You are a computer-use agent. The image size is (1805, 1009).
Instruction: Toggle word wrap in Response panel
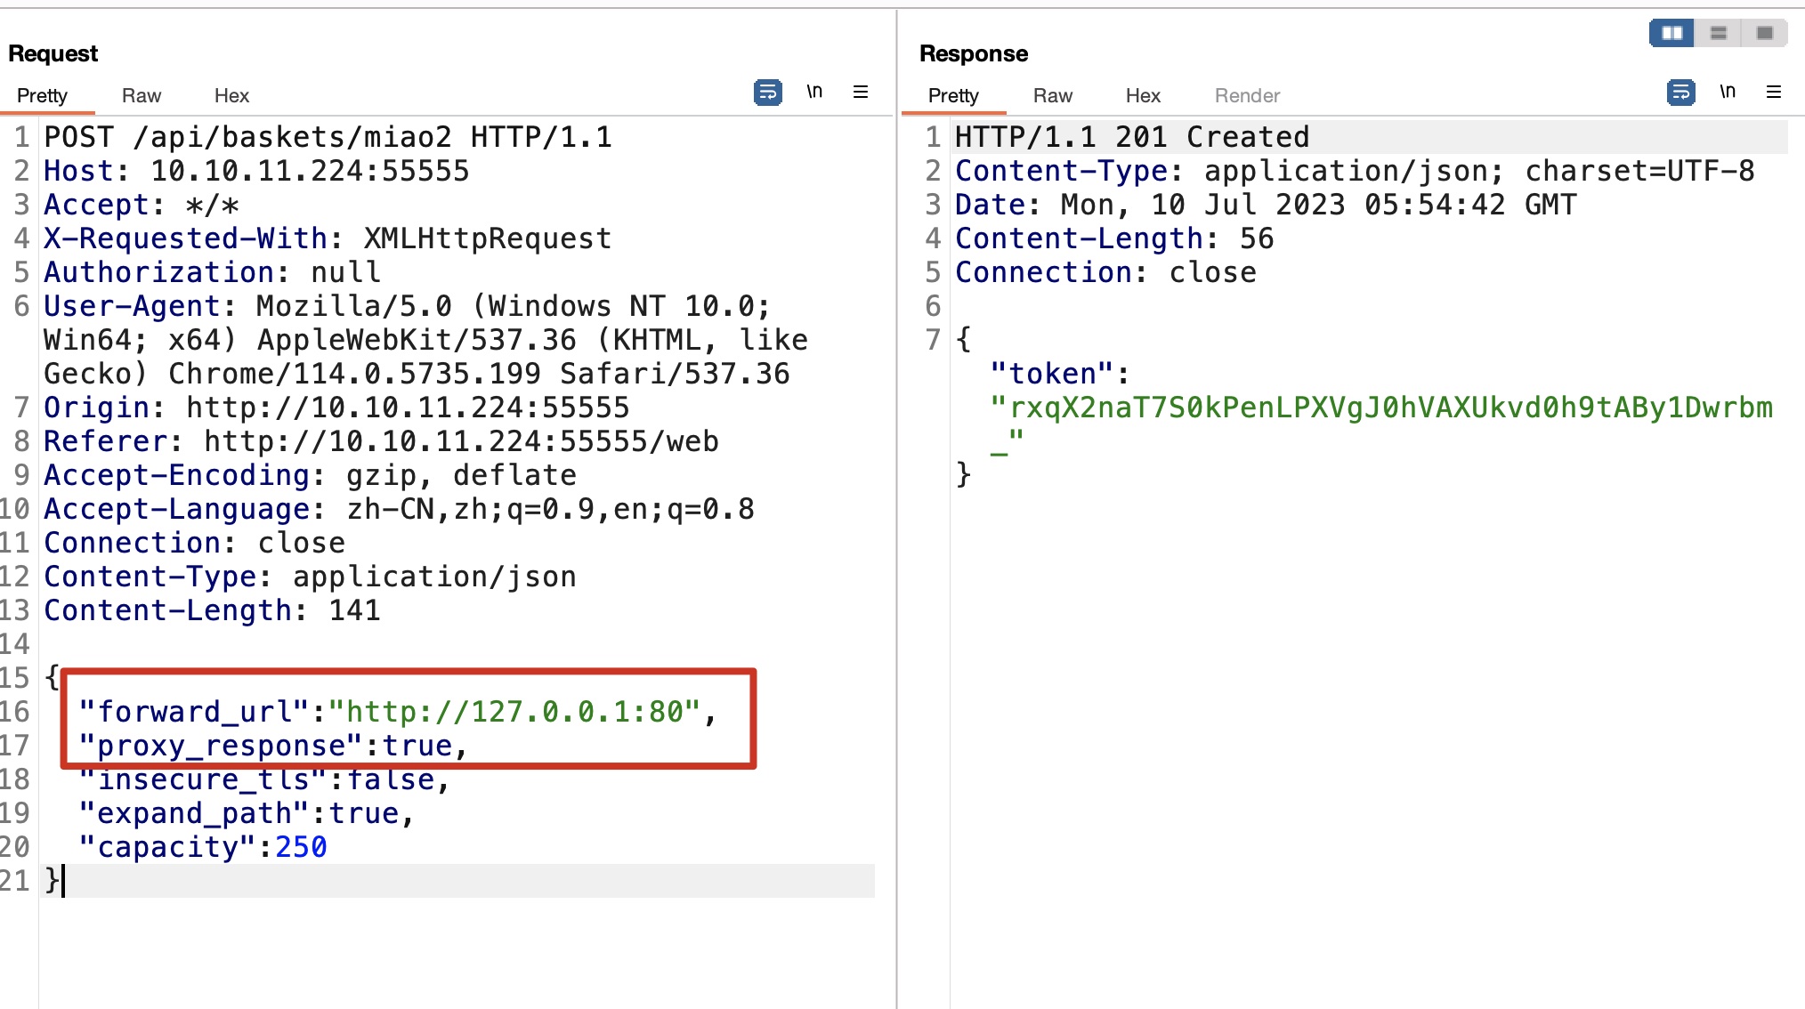click(x=1680, y=93)
